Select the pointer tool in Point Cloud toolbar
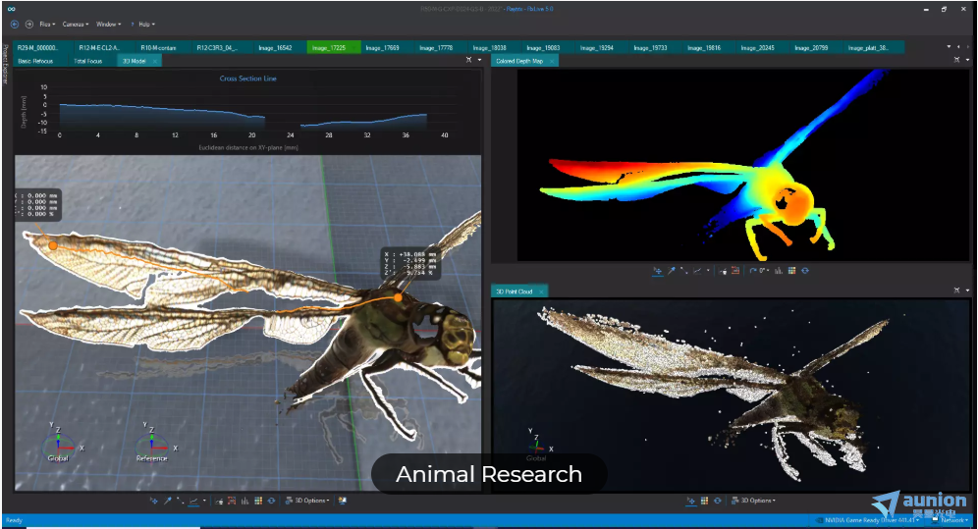 tap(691, 501)
